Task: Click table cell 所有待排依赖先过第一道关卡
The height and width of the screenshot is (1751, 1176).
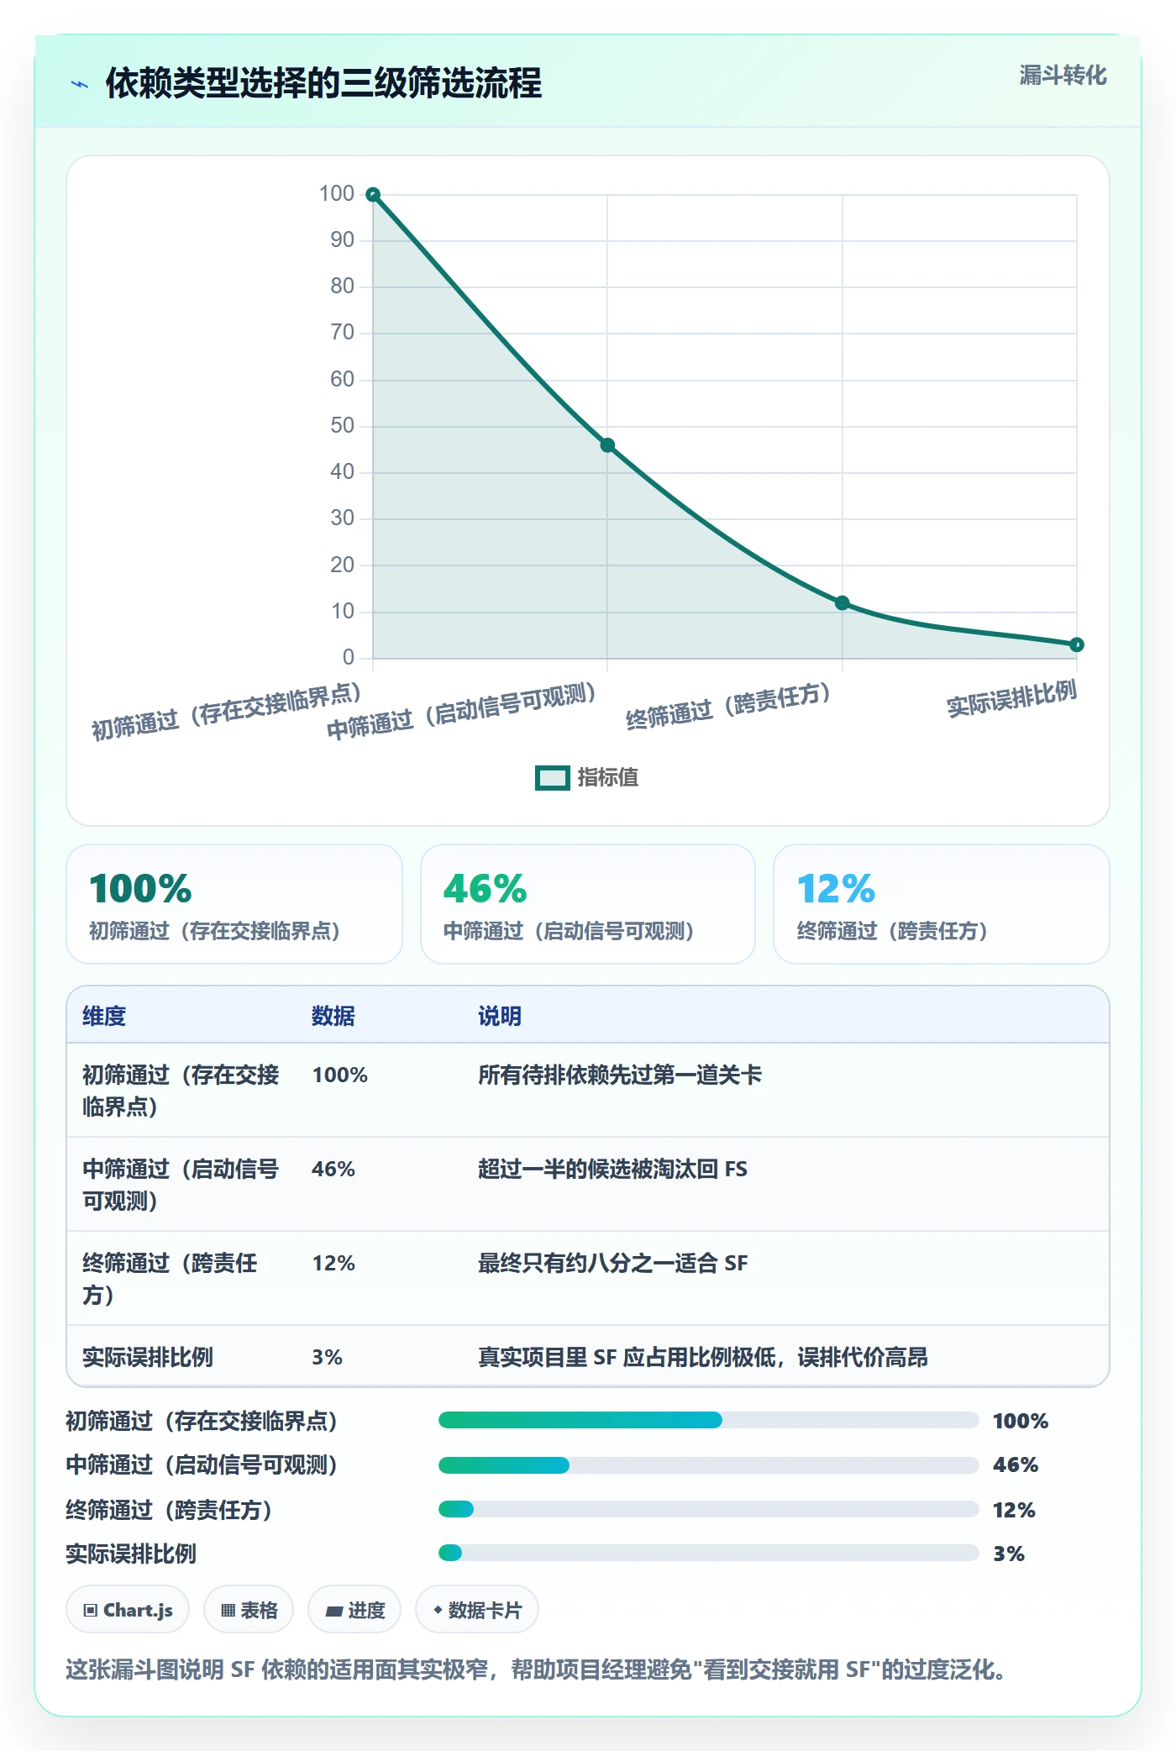Action: (620, 1075)
